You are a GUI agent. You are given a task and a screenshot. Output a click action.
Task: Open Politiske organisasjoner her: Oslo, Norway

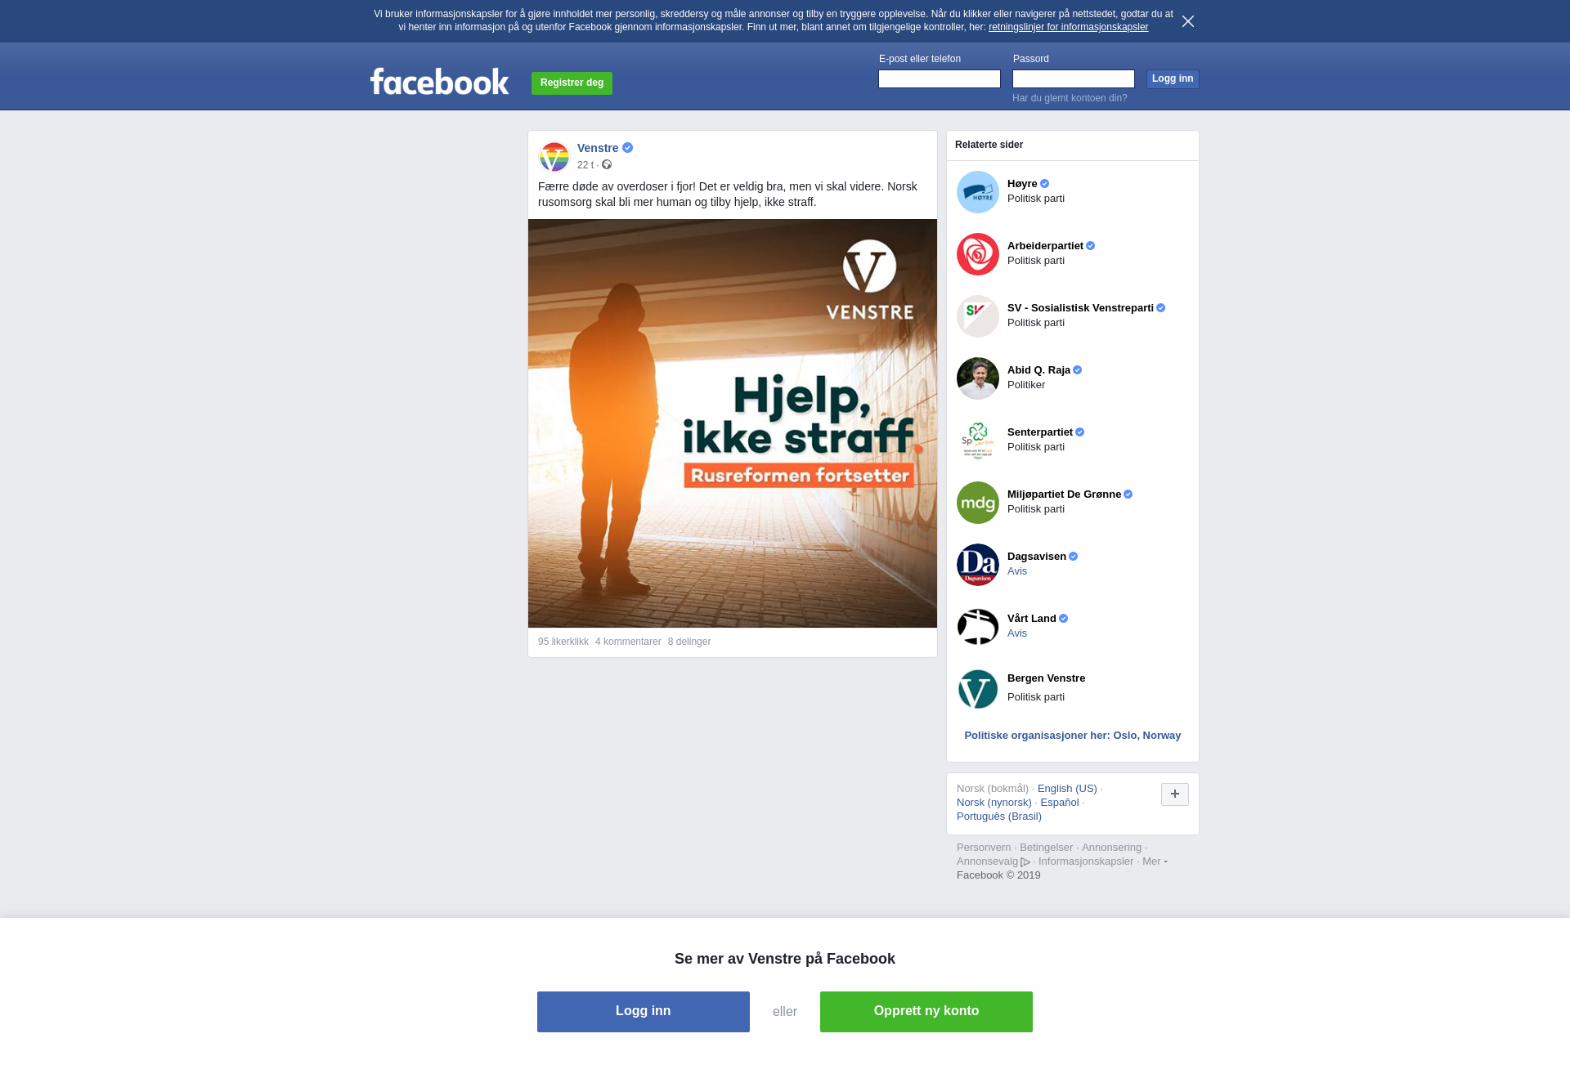(1073, 736)
